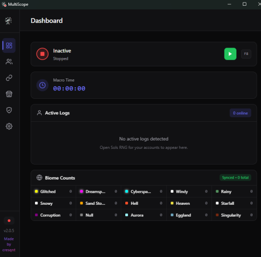Click the MultiScope telescope logo in sidebar
This screenshot has width=261, height=257.
click(8, 21)
